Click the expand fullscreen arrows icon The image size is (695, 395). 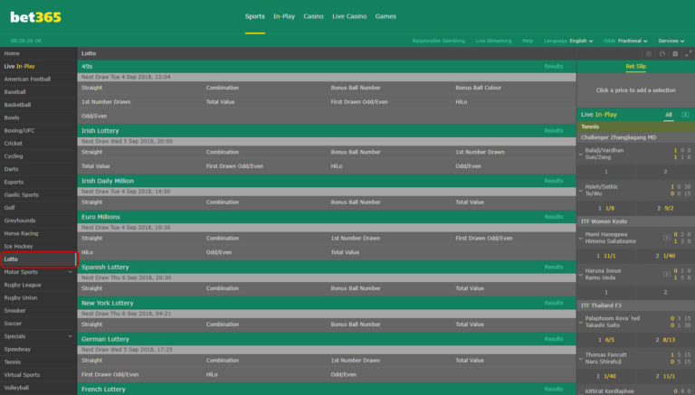(x=688, y=54)
